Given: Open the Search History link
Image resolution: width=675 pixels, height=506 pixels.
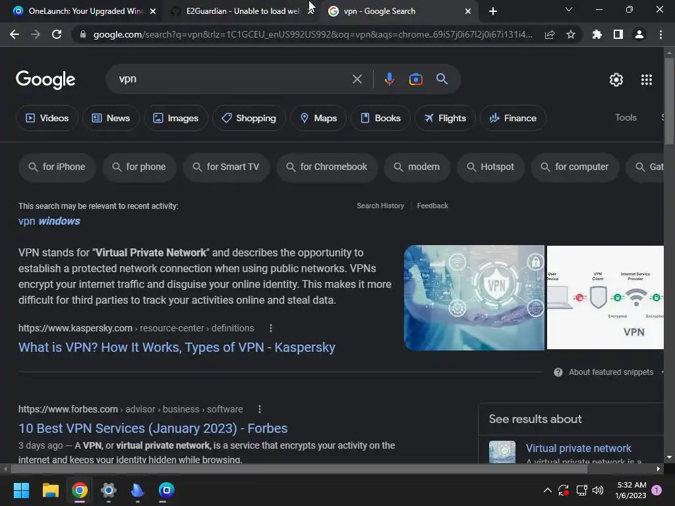Looking at the screenshot, I should click(380, 206).
